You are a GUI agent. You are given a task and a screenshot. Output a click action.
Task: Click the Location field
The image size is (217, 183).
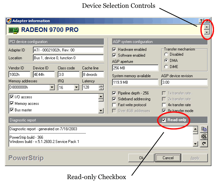coord(68,58)
